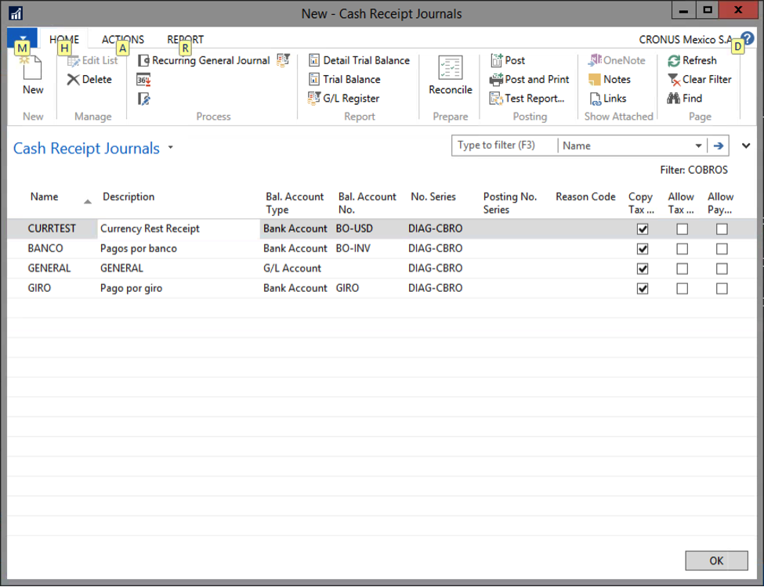Open Find with the binoculars icon

click(x=685, y=99)
